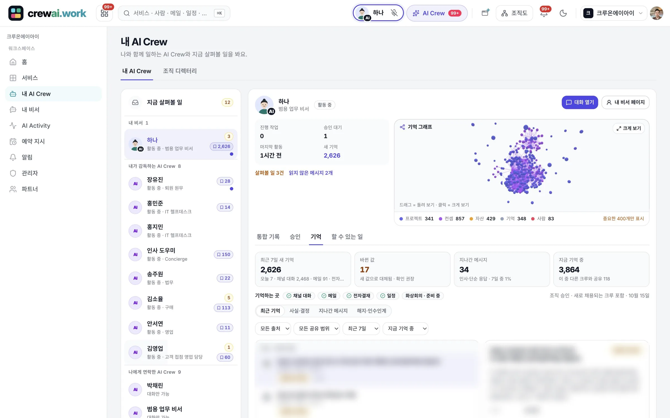Viewport: 670px width, 418px height.
Task: Toggle dark mode moon icon
Action: (563, 13)
